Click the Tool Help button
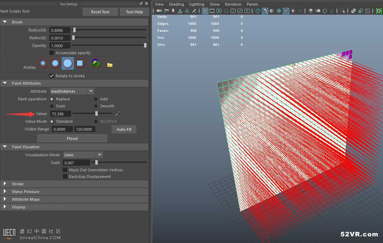The height and width of the screenshot is (243, 383). tap(134, 12)
